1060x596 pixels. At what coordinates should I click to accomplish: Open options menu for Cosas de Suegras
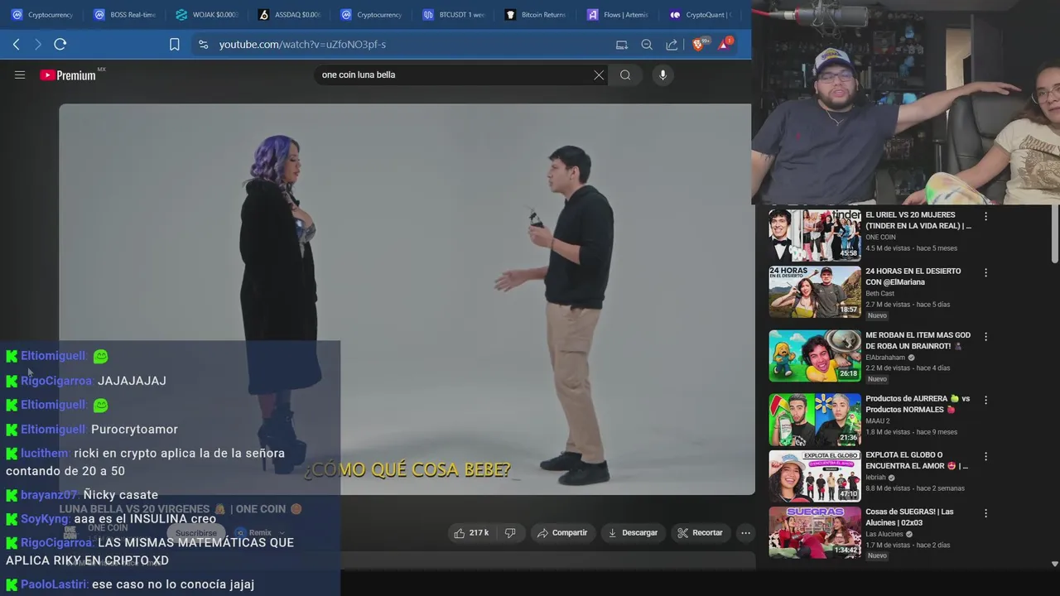pos(985,513)
